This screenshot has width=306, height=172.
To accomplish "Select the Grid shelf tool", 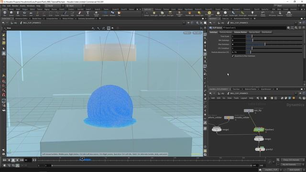I will (31, 13).
